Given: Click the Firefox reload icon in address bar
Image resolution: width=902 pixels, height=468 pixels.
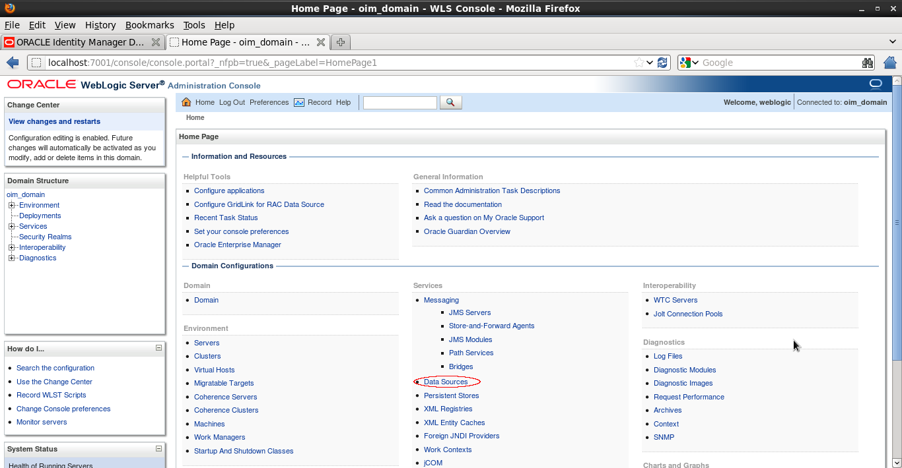Looking at the screenshot, I should pos(663,62).
